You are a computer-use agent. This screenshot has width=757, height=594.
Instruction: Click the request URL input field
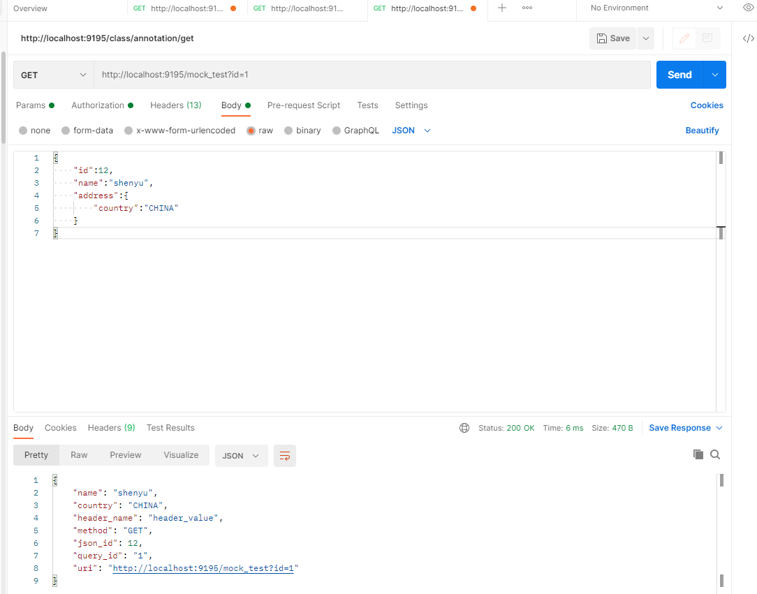point(372,75)
